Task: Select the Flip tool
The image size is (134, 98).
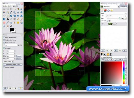Action: pyautogui.click(x=4, y=19)
